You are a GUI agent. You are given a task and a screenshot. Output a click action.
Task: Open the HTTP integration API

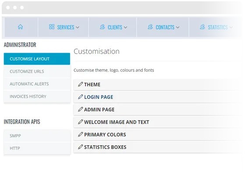[37, 148]
